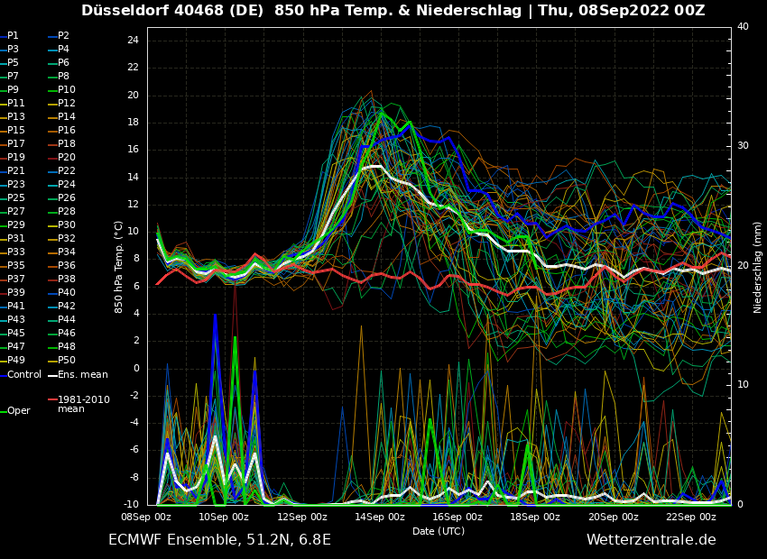This screenshot has height=559, width=767.
Task: Click the ECMWF Ensemble, 51.2N, 6.8E caption
Action: point(219,540)
